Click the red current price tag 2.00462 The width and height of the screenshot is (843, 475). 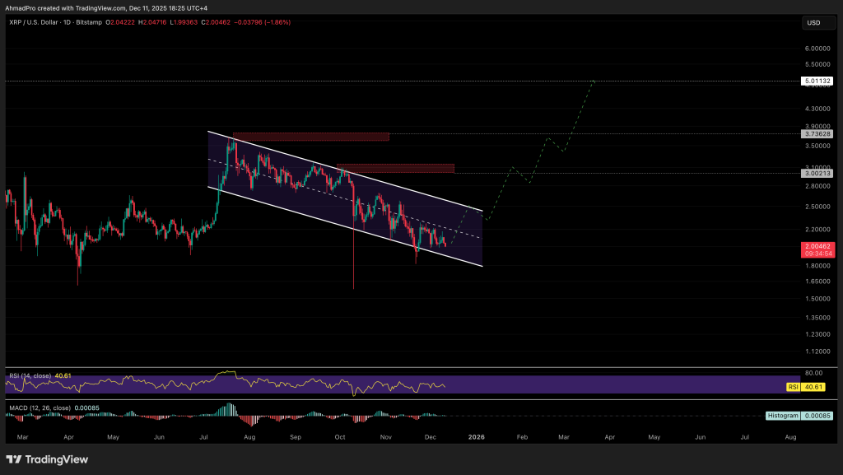[x=818, y=246]
